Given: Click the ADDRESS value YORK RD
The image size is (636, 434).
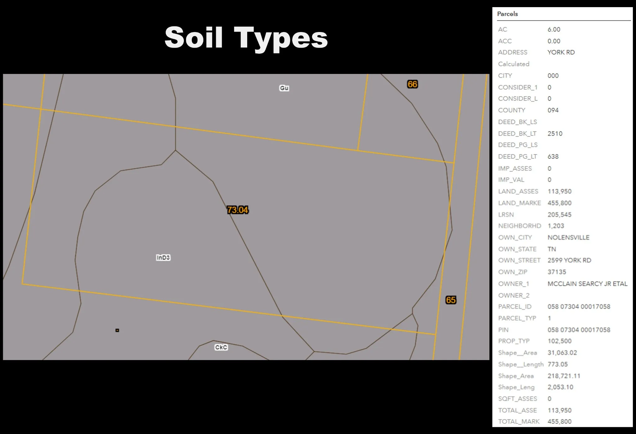Looking at the screenshot, I should coord(561,52).
